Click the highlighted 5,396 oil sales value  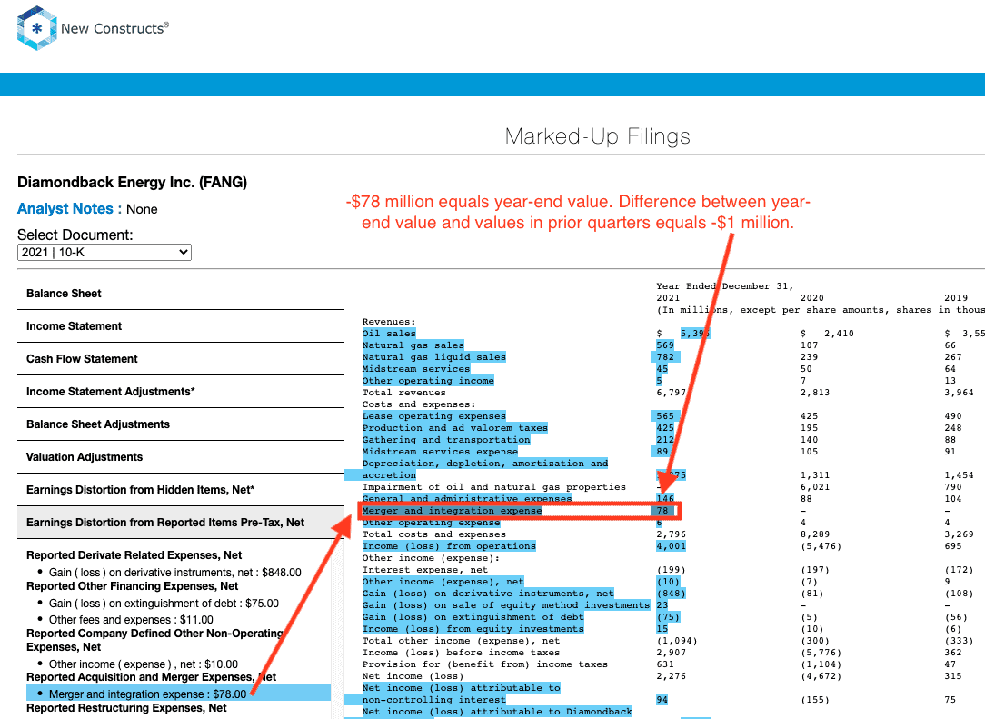(695, 334)
